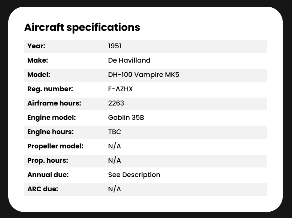Select airframe hours value 2263

click(x=116, y=103)
